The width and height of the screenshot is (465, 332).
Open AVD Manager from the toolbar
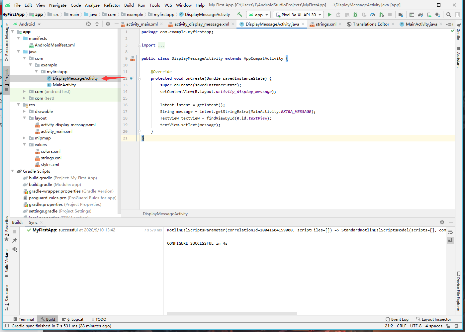tap(429, 15)
